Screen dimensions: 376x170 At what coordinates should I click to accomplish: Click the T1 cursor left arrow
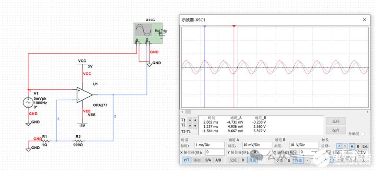(x=190, y=120)
